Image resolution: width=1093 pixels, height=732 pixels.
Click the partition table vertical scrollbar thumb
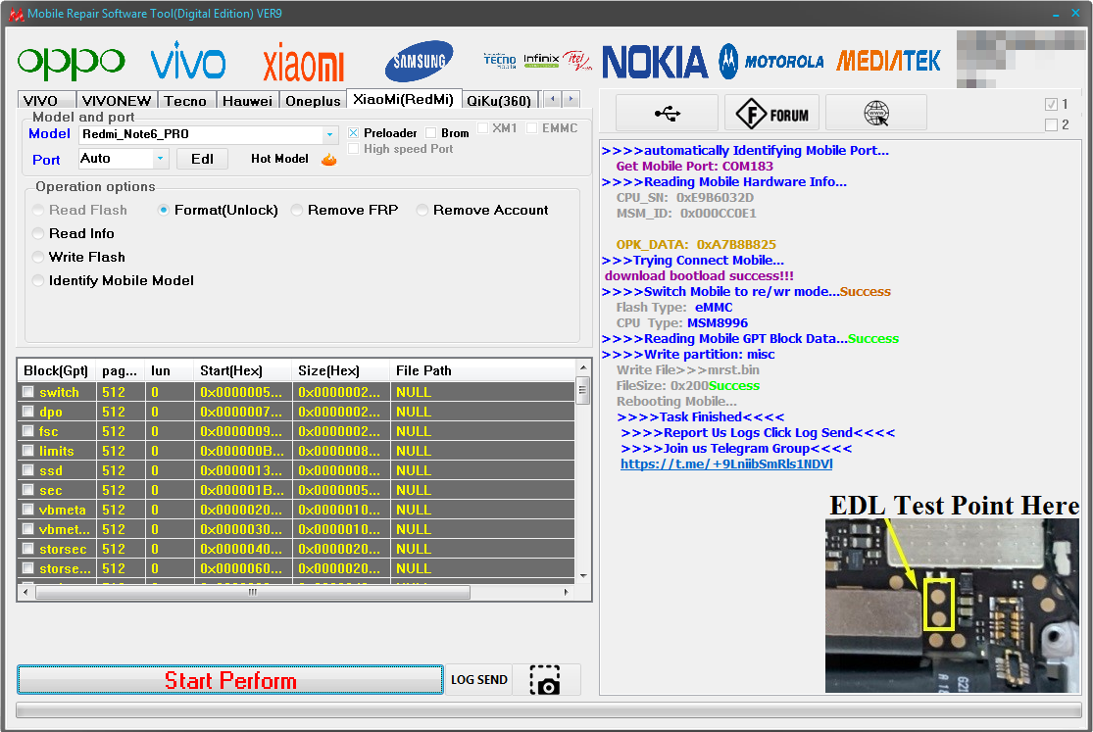(x=583, y=390)
